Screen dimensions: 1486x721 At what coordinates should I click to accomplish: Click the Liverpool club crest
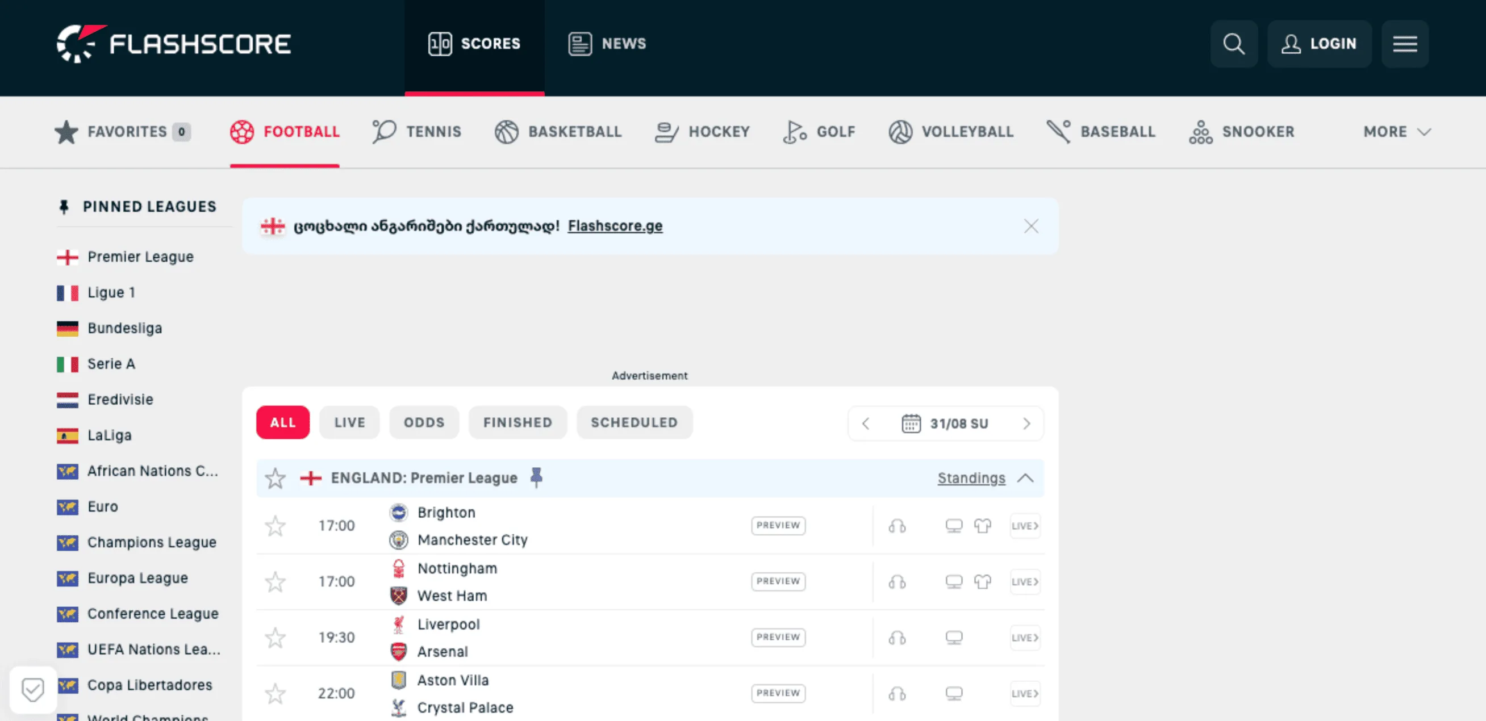pos(399,624)
